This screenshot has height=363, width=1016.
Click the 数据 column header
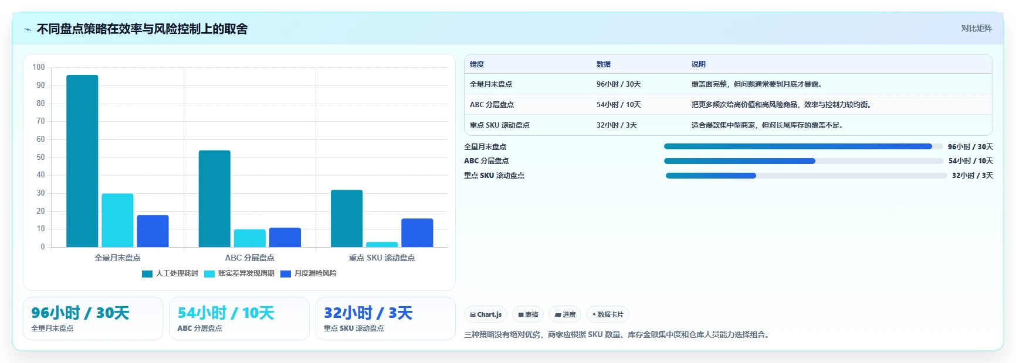[604, 64]
